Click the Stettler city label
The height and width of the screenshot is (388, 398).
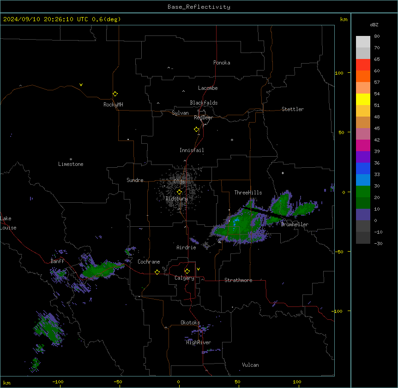293,109
